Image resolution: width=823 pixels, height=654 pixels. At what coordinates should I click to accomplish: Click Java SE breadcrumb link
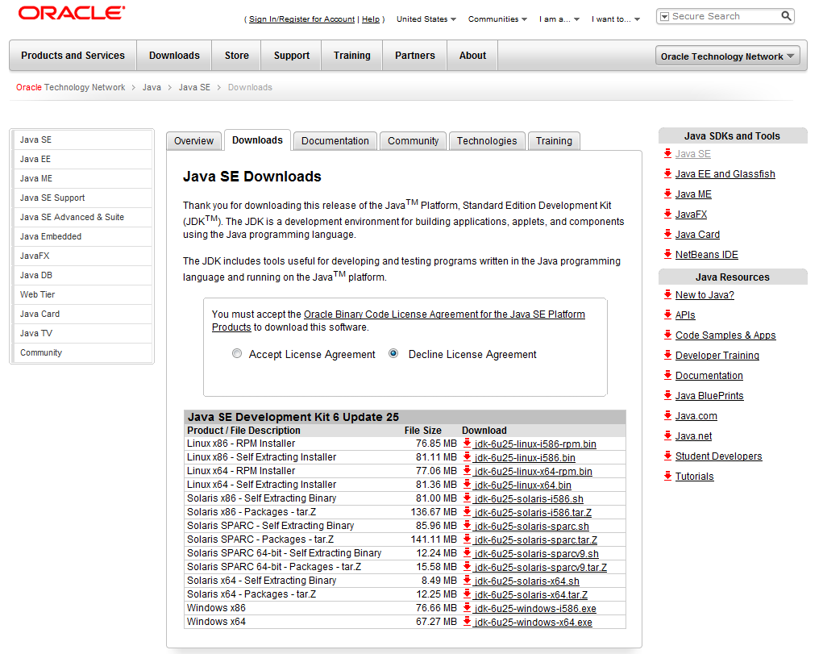194,87
